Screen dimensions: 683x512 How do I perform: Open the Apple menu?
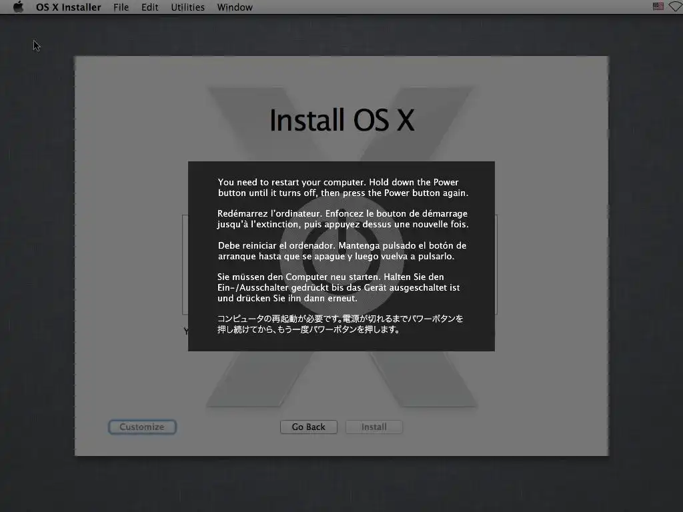[x=18, y=7]
